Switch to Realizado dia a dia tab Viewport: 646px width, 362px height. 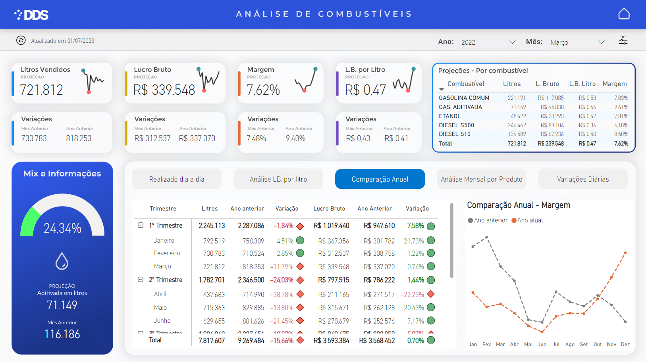(177, 179)
